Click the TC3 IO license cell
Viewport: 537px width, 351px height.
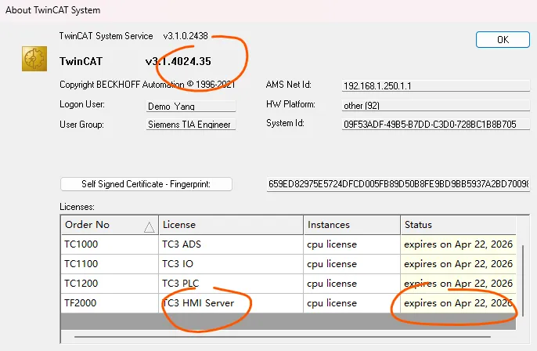231,264
